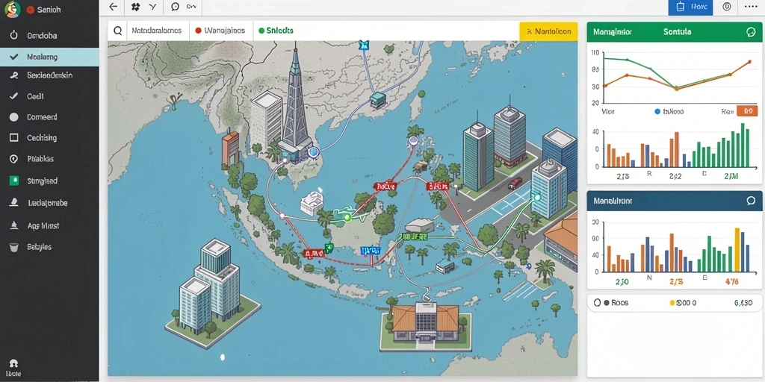
Task: Click the 2/M label under upper bar chart
Action: pos(731,176)
